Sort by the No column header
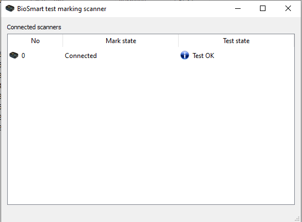Image resolution: width=302 pixels, height=222 pixels. click(x=35, y=41)
